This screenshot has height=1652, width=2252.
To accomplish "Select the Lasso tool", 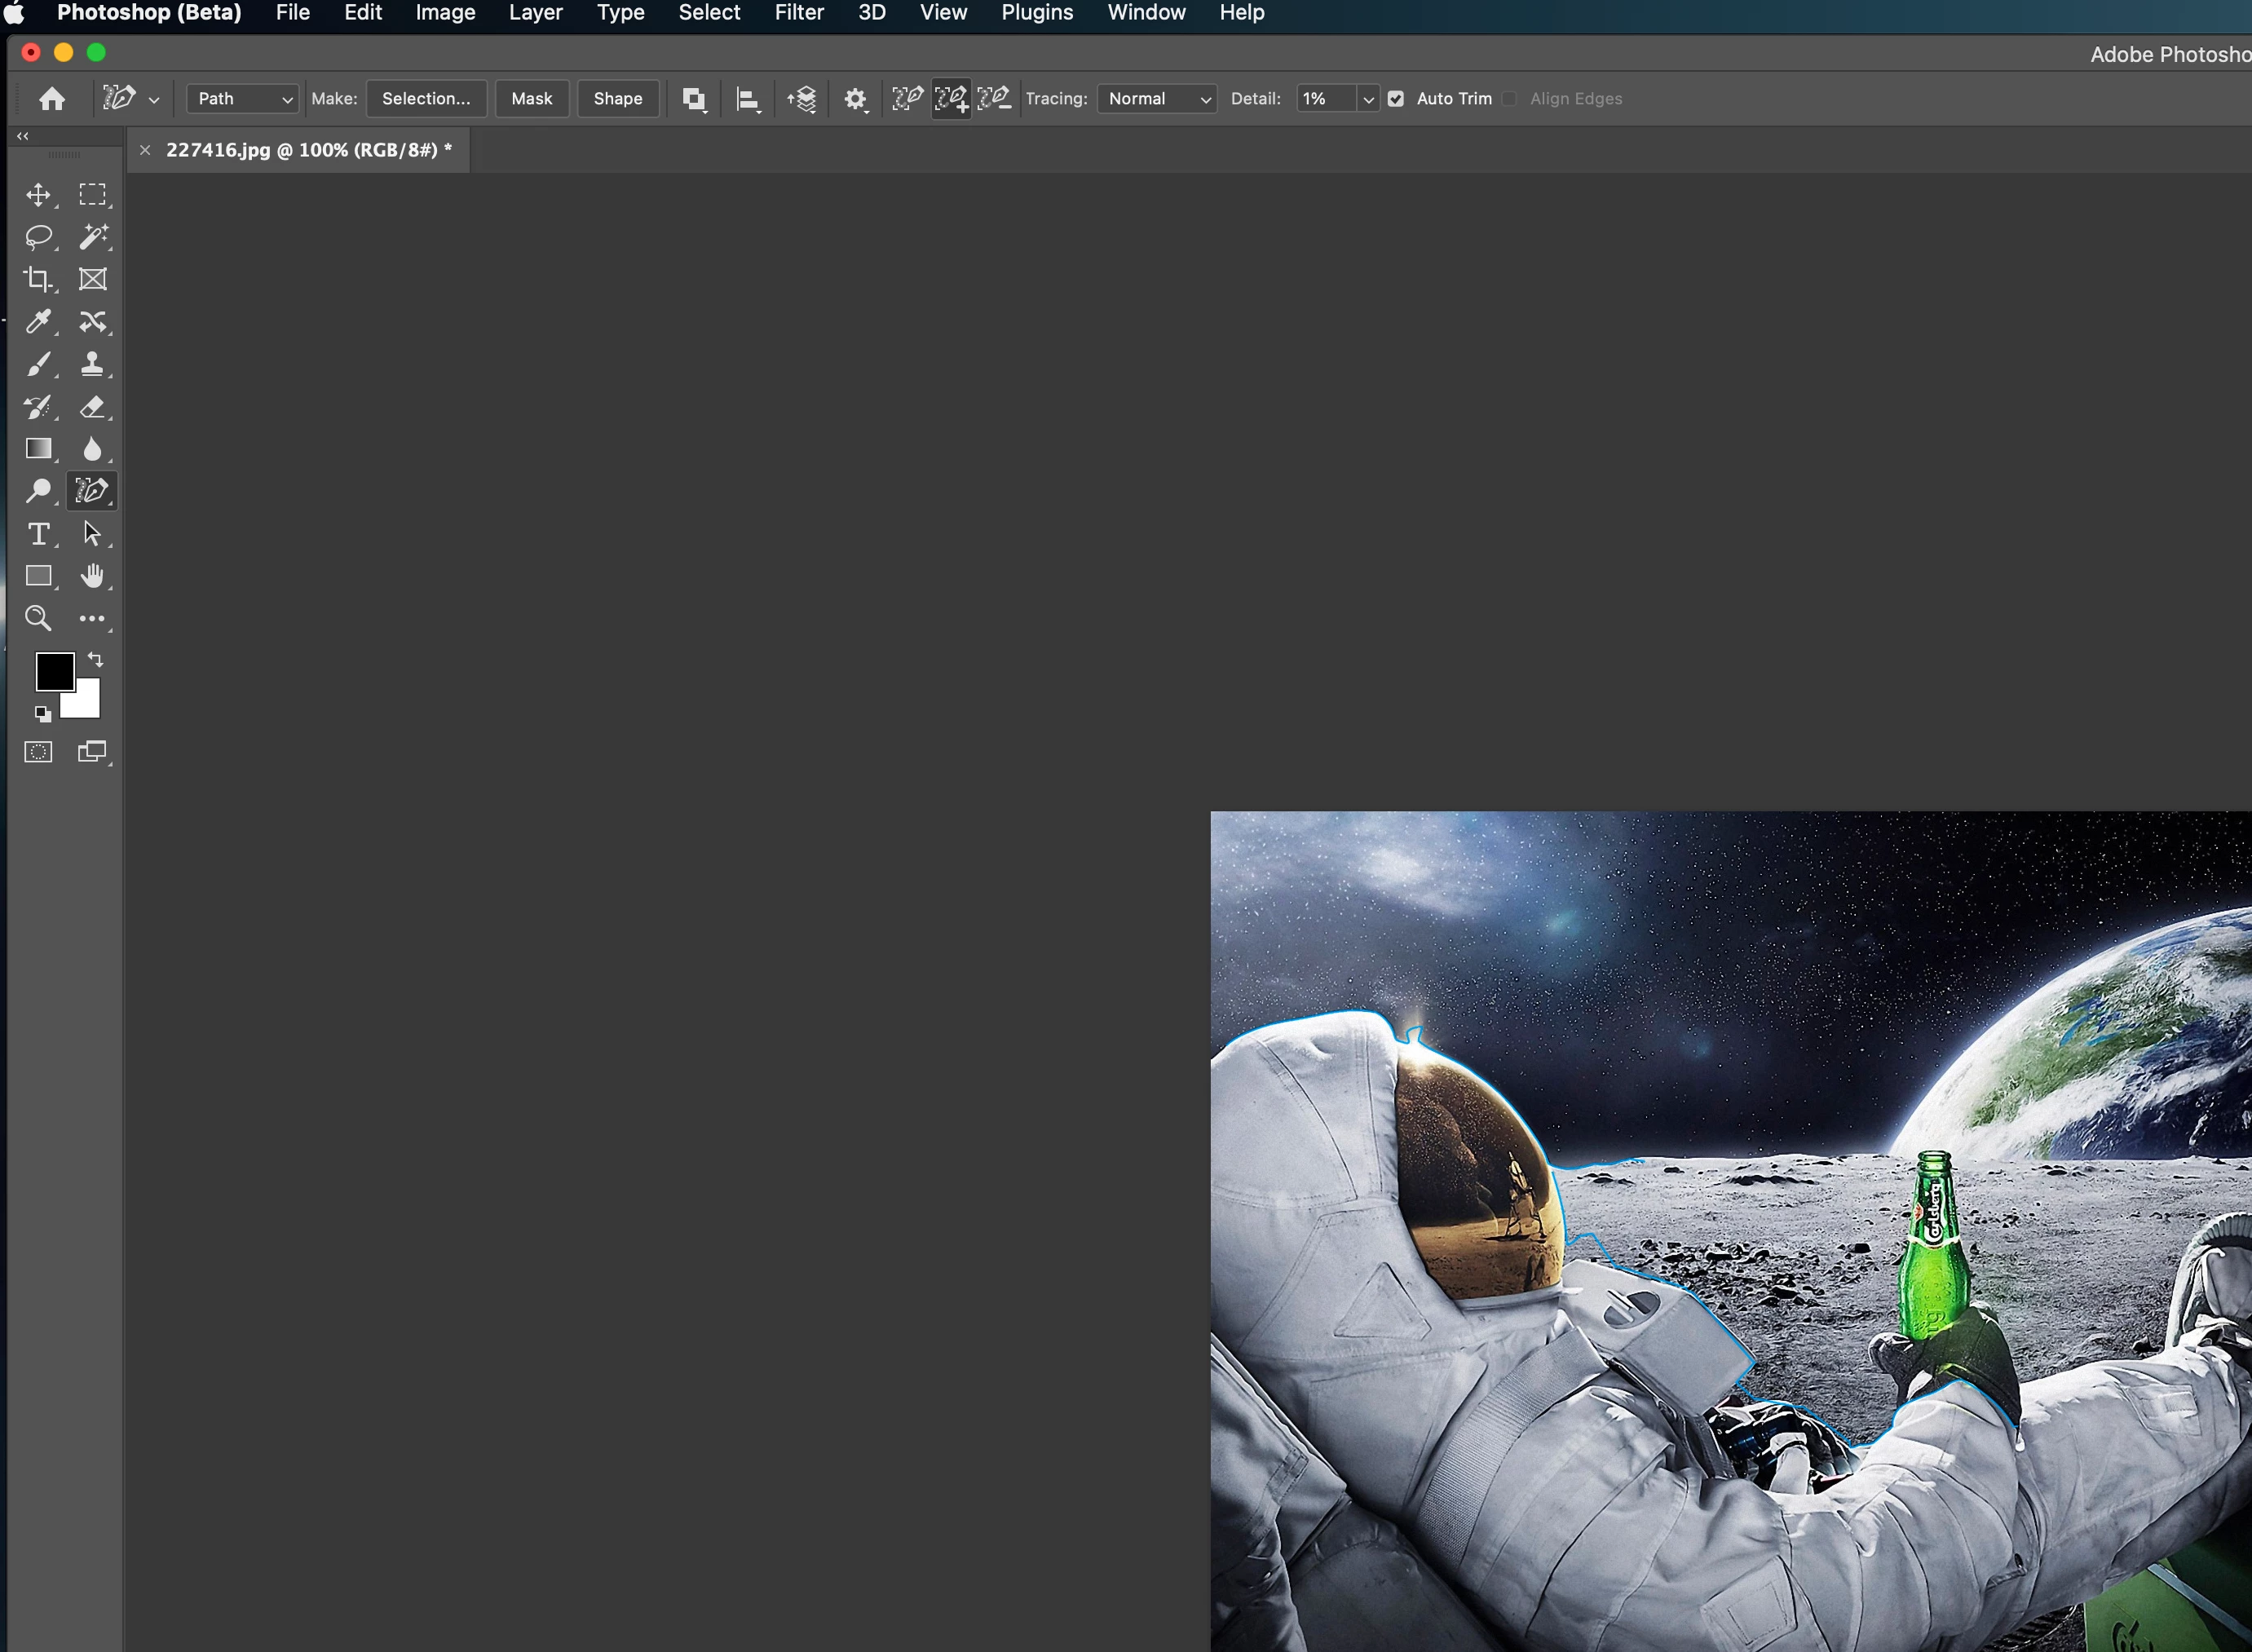I will coord(38,237).
